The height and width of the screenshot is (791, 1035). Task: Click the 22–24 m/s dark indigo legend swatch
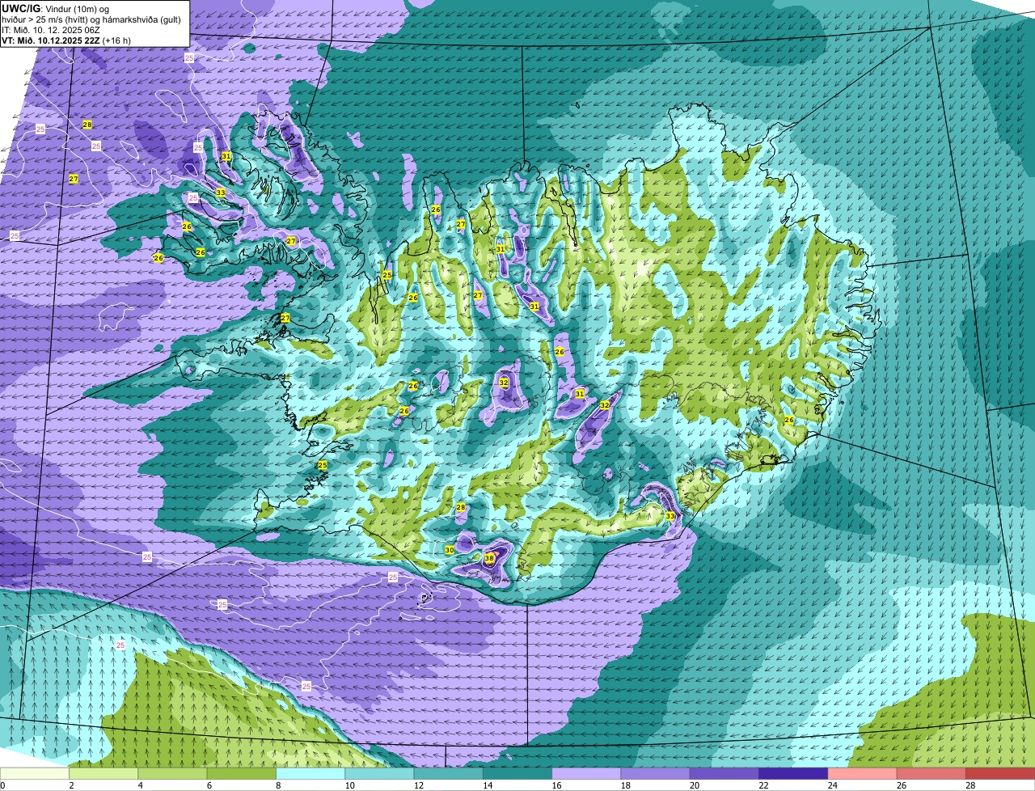(793, 773)
